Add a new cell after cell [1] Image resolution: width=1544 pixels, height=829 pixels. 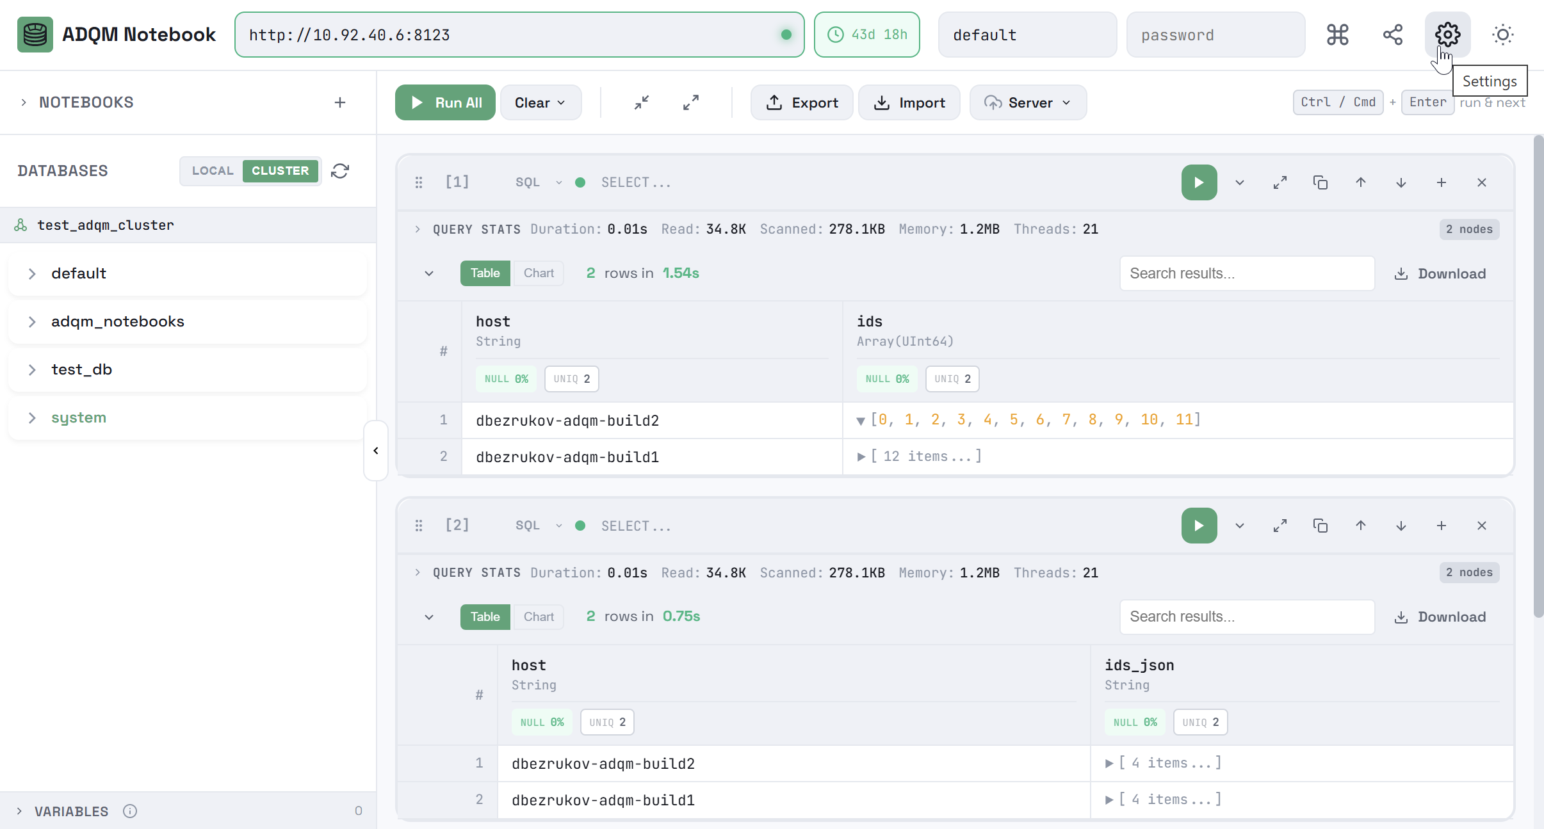click(1442, 182)
